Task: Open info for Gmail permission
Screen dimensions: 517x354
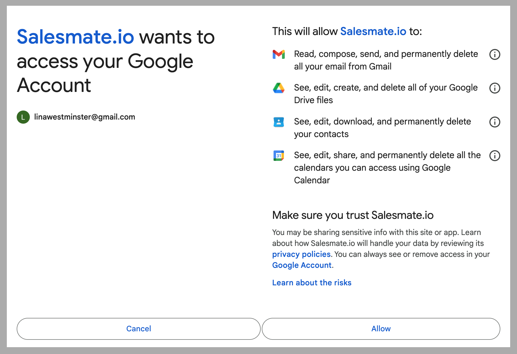Action: click(x=495, y=54)
